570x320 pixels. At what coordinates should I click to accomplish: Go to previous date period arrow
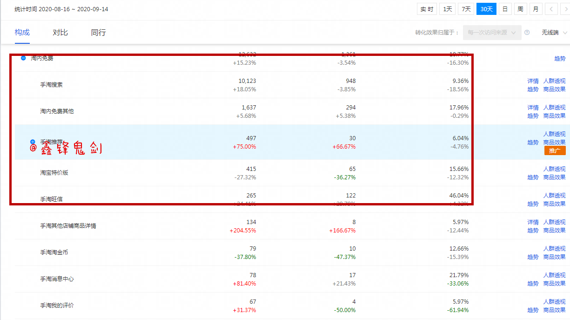coord(551,9)
